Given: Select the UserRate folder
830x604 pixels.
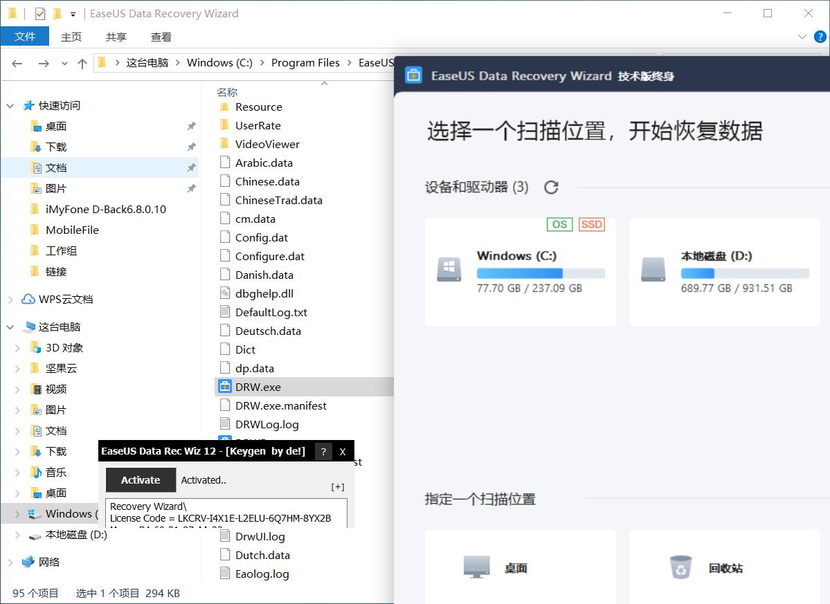Looking at the screenshot, I should pos(258,125).
